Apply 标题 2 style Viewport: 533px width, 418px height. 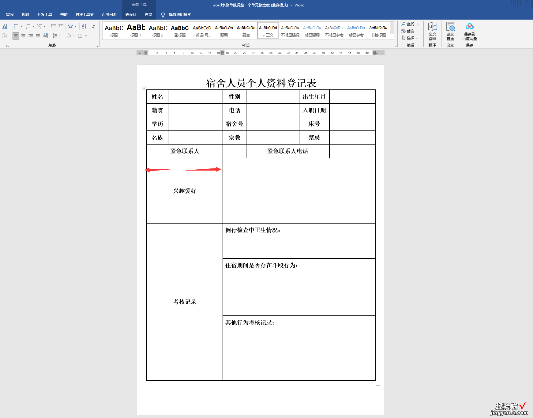tap(158, 31)
